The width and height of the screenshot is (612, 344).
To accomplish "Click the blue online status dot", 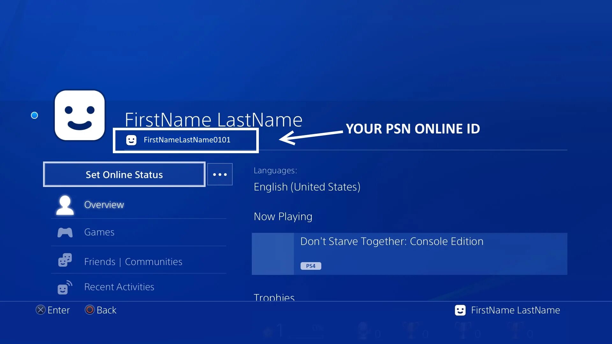I will point(34,115).
